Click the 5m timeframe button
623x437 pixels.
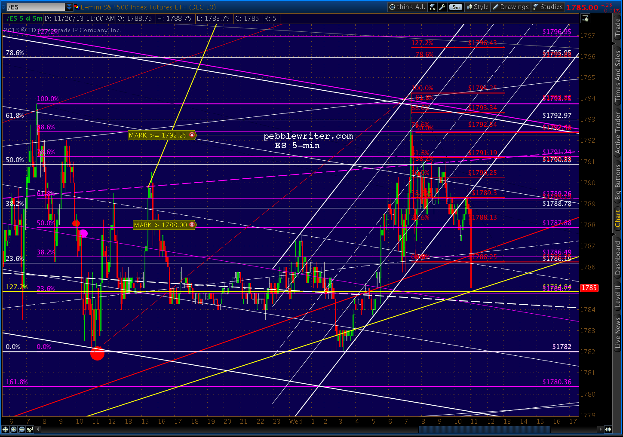click(x=456, y=6)
